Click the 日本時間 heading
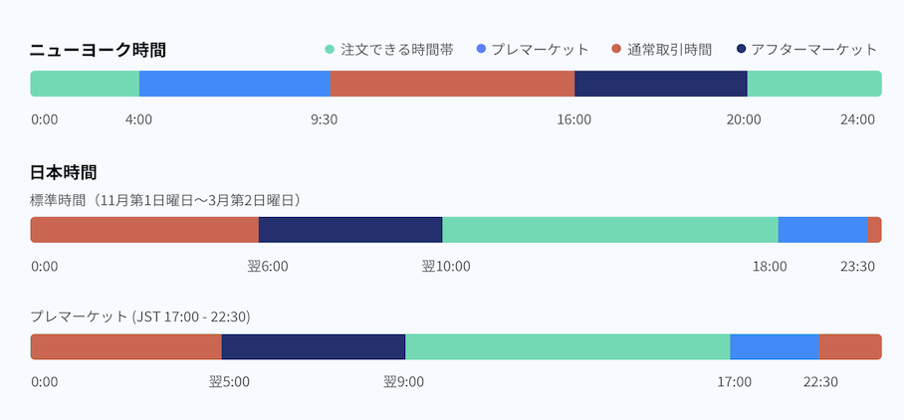Viewport: 904px width, 420px height. pyautogui.click(x=64, y=172)
